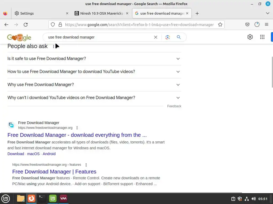Open the green Mint app in taskbar
This screenshot has width=273, height=204.
[53, 199]
